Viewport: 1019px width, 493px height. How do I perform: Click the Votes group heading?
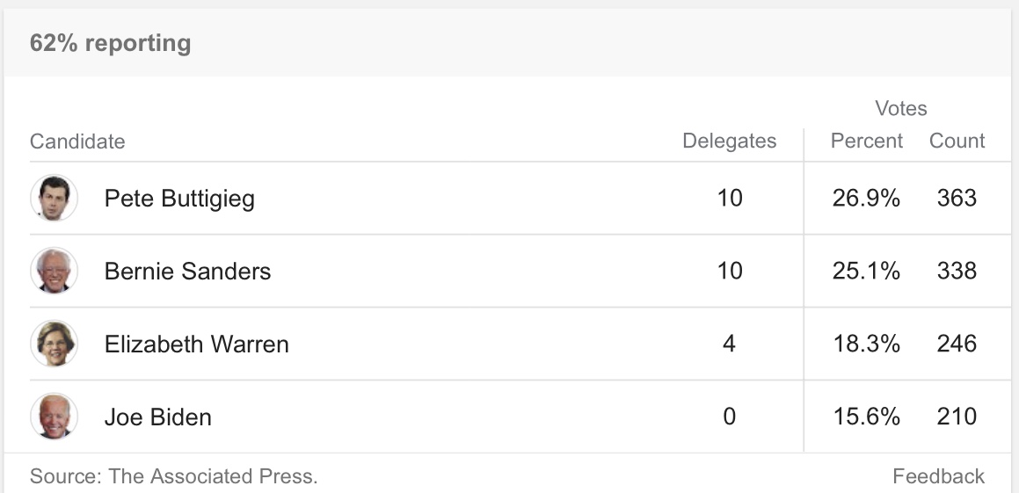click(900, 108)
